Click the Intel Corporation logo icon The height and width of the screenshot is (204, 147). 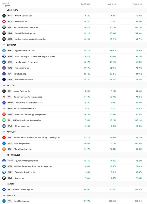point(4,143)
